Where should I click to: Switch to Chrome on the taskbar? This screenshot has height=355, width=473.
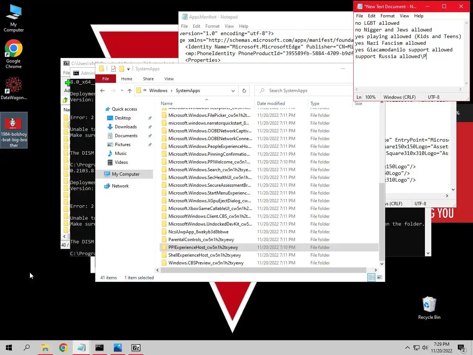63,348
